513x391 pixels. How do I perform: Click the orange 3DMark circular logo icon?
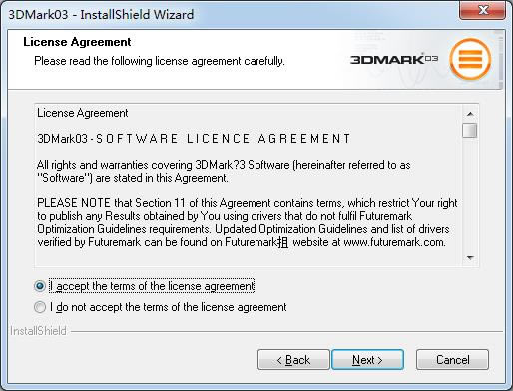[x=470, y=59]
